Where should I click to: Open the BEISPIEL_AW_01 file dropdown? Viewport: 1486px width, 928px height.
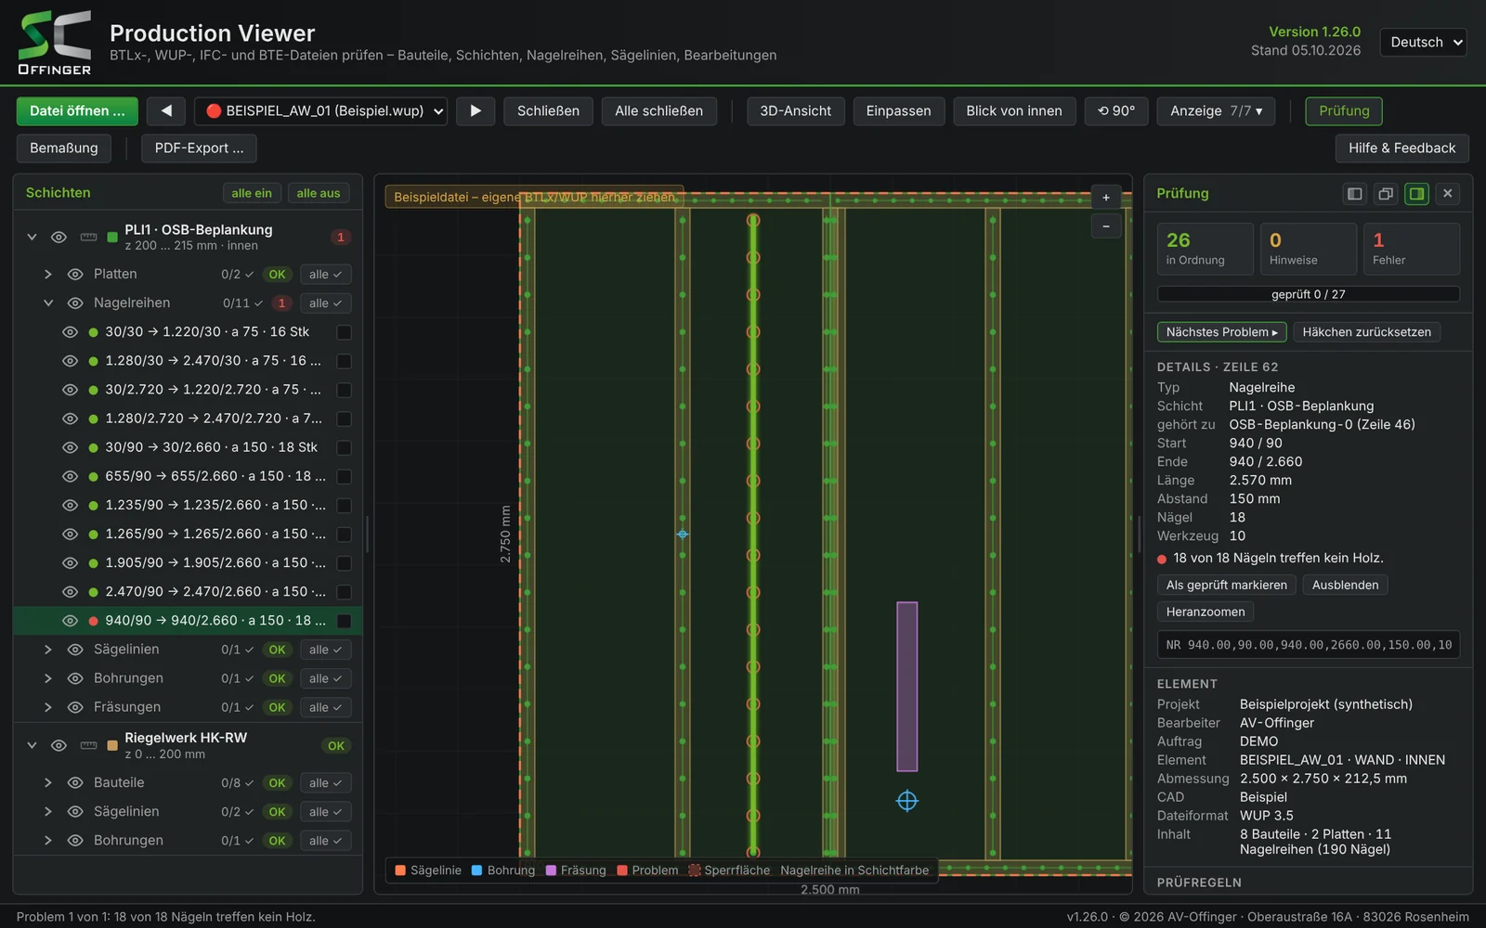[x=320, y=110]
